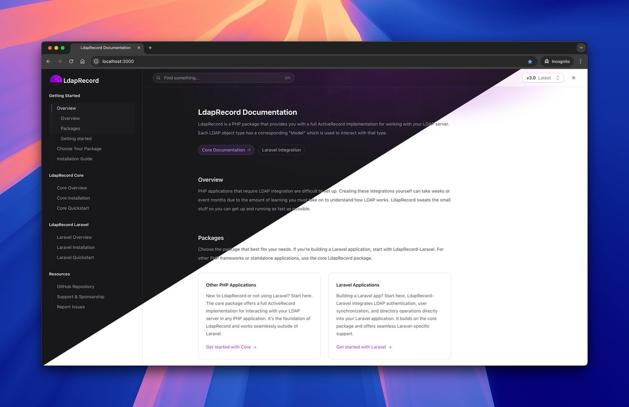Click the Laravel Applications card heading
Image resolution: width=629 pixels, height=407 pixels.
[358, 285]
